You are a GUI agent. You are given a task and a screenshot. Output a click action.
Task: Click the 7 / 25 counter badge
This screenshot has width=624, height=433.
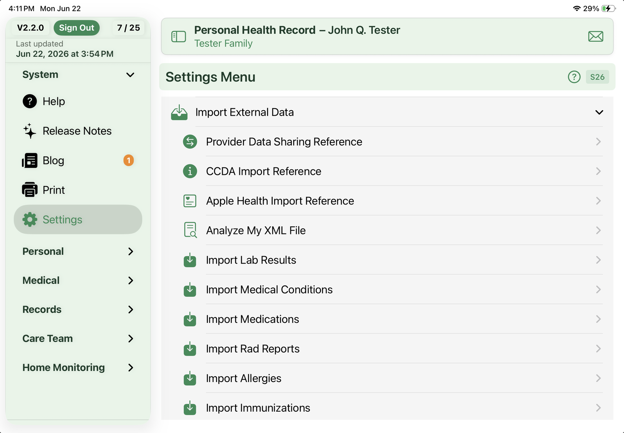[128, 28]
